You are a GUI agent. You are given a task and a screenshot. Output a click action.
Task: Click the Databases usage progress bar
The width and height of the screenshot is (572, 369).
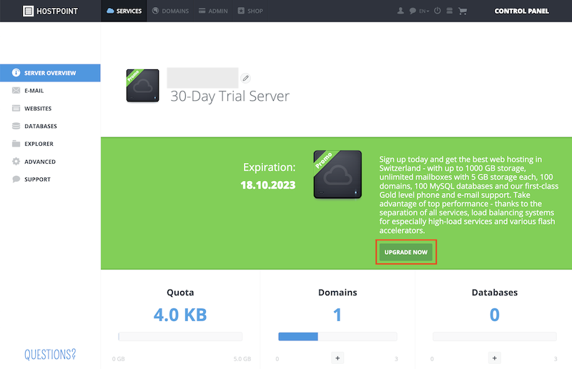pos(494,337)
